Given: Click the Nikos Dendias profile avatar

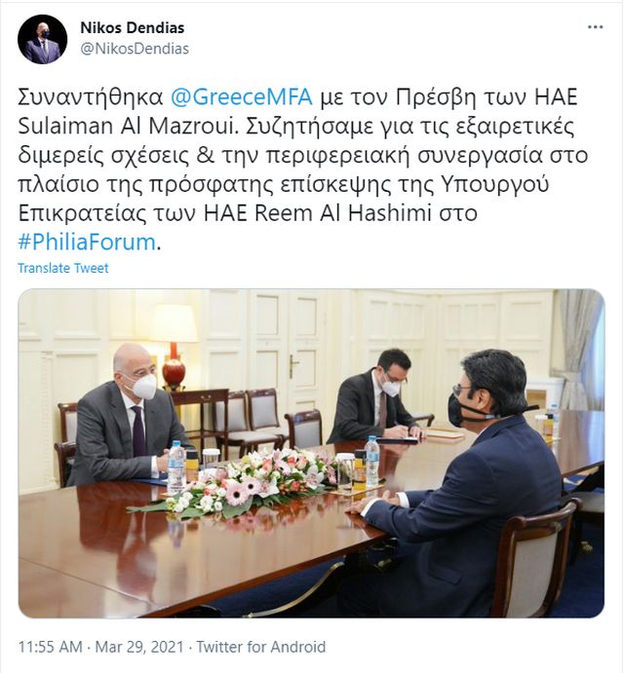Looking at the screenshot, I should coord(42,39).
